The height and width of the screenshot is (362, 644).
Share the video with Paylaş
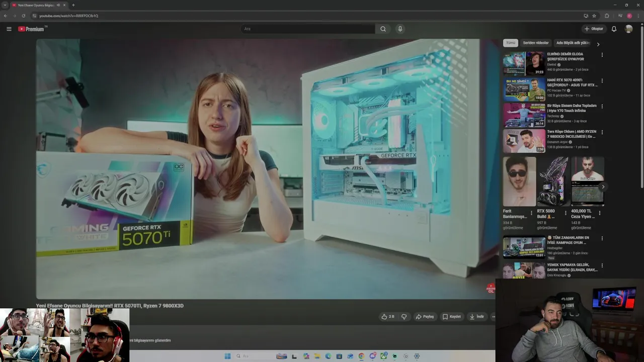tap(425, 317)
